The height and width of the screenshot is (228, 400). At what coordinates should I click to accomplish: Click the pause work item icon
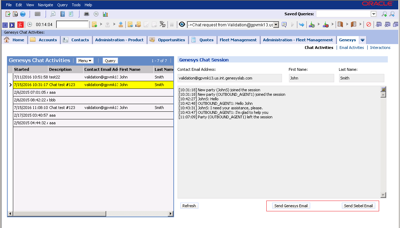click(x=172, y=24)
